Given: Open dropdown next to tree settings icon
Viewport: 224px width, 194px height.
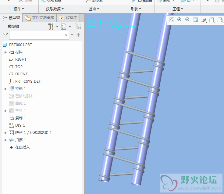Looking at the screenshot, I should tap(57, 27).
